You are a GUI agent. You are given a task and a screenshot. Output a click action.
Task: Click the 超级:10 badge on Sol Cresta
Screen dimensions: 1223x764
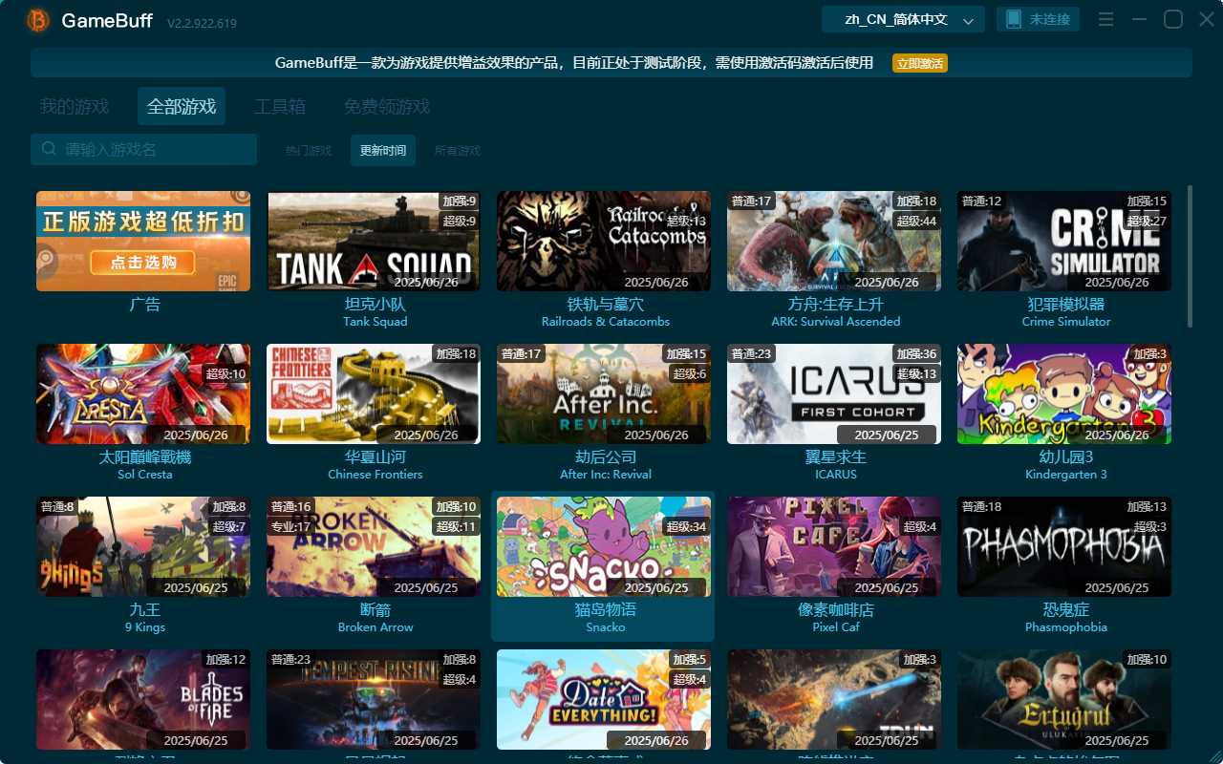(x=225, y=374)
